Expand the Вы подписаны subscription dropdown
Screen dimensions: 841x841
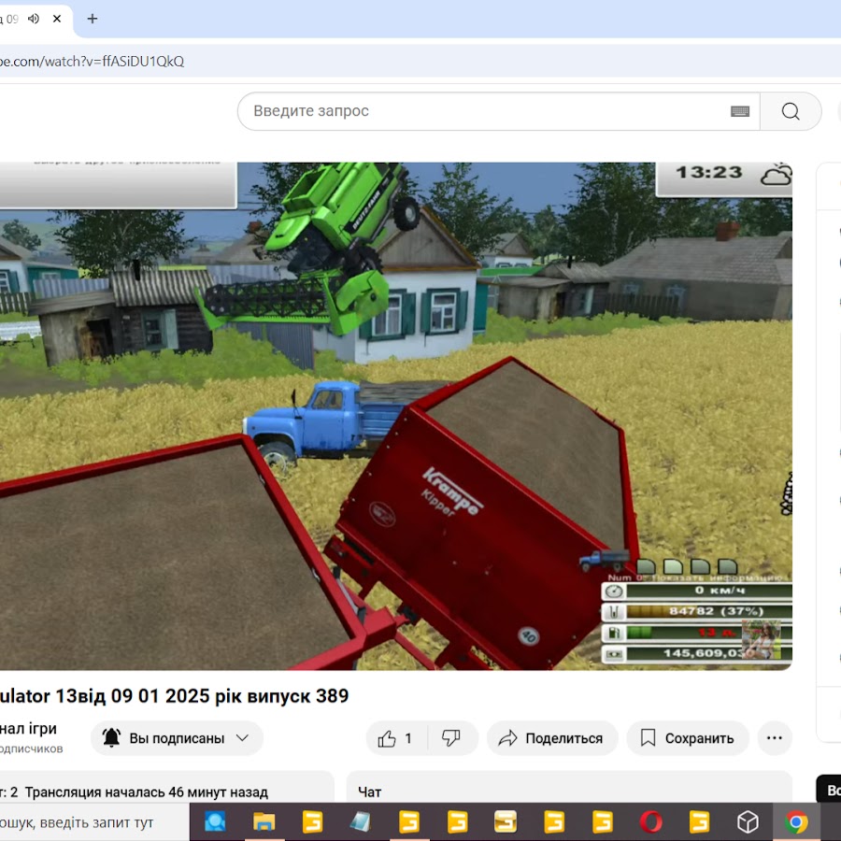pos(242,738)
